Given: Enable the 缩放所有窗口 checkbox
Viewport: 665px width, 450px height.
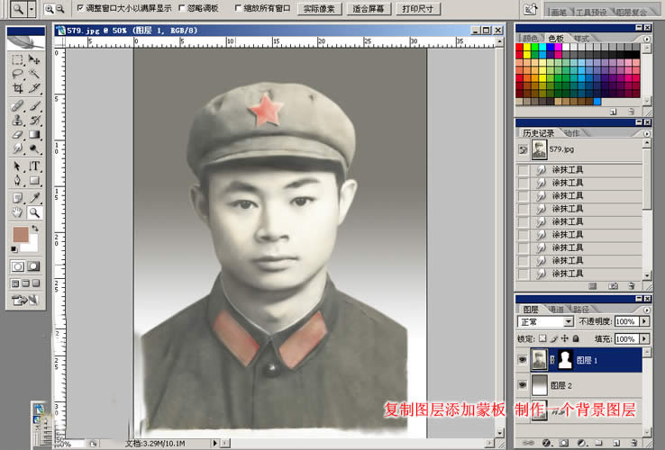Looking at the screenshot, I should (x=238, y=8).
